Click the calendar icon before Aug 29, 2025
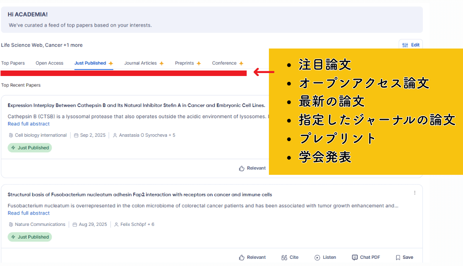The image size is (463, 266). point(75,225)
